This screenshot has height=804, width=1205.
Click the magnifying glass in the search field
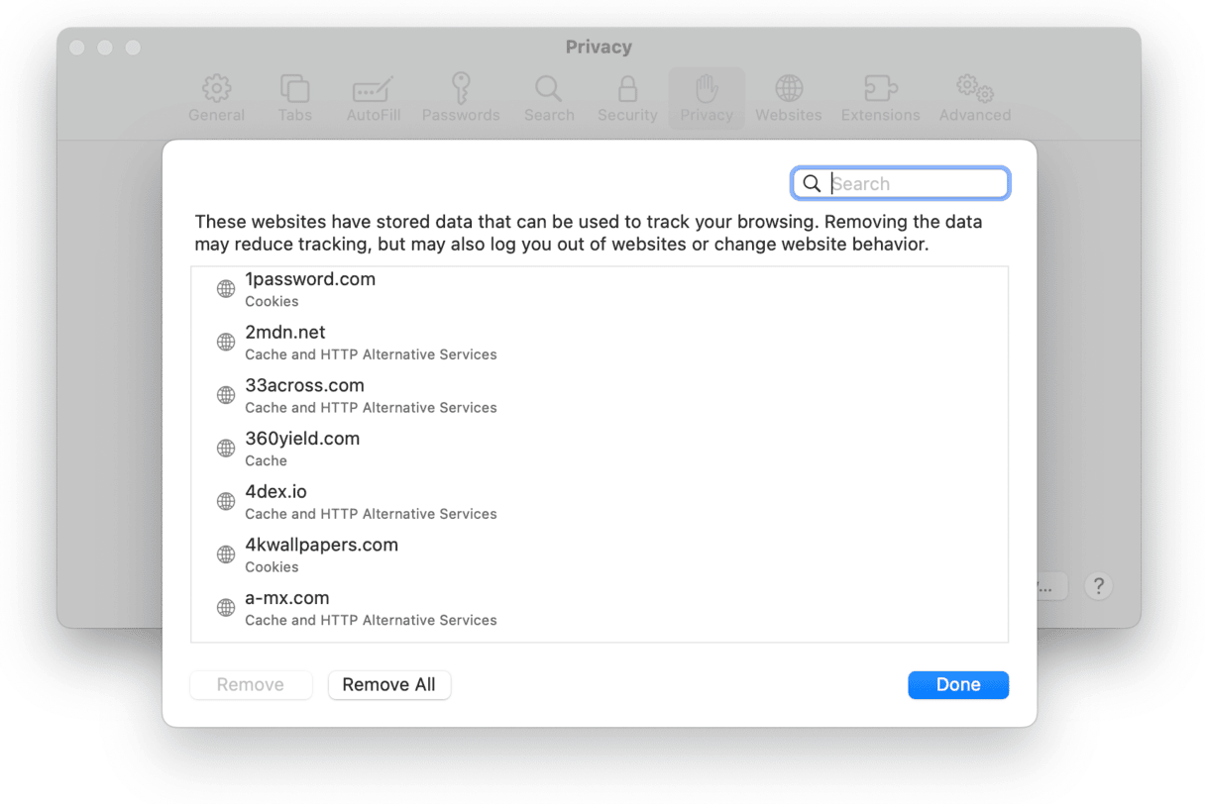(x=813, y=182)
